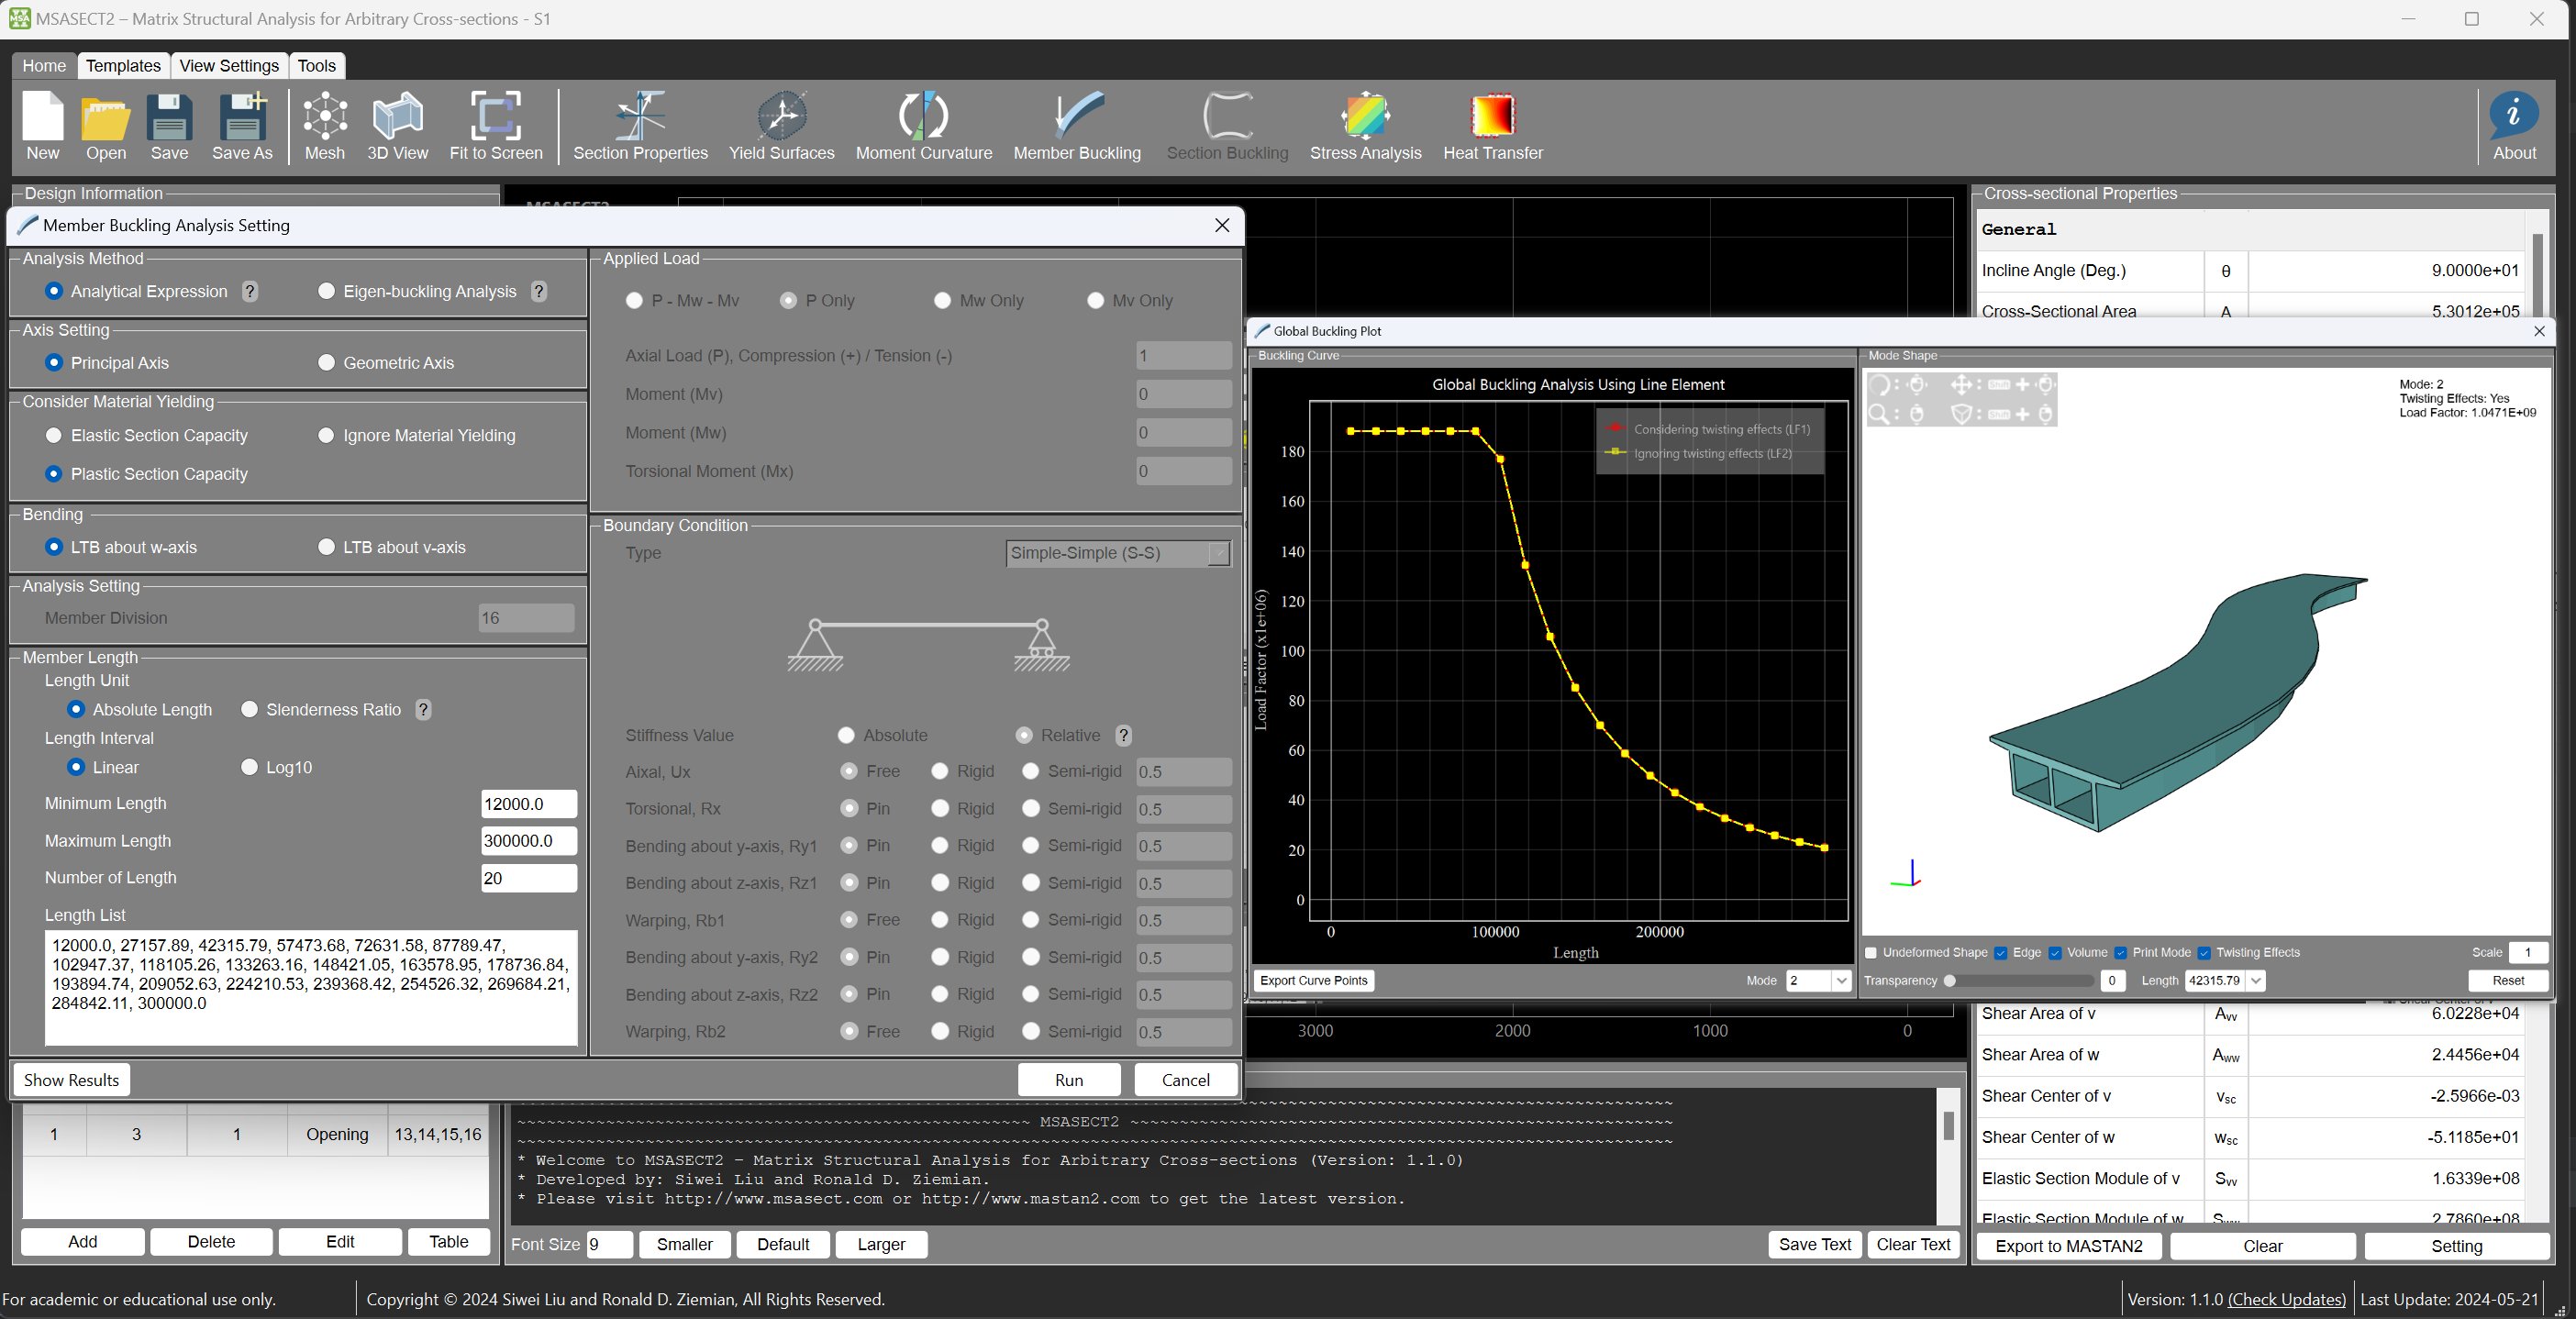
Task: Click help icon next to Slenderness Ratio
Action: pyautogui.click(x=423, y=709)
